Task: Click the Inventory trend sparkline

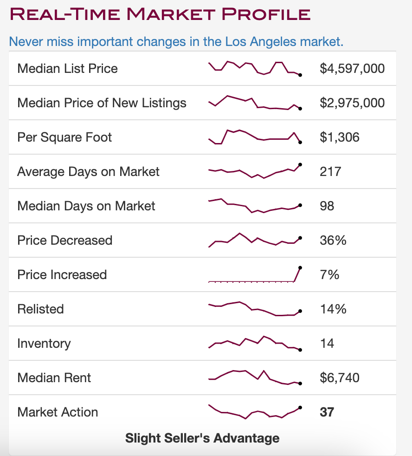Action: (255, 344)
